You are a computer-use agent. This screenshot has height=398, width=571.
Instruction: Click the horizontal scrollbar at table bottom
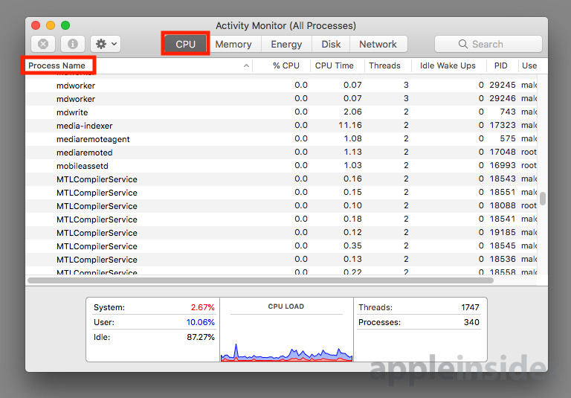(260, 280)
